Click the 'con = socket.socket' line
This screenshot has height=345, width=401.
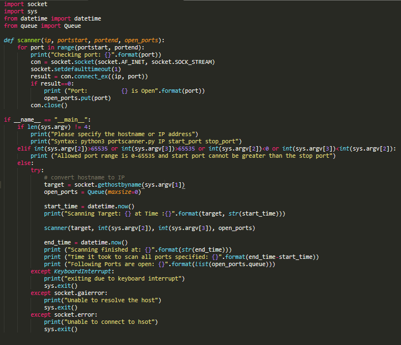pyautogui.click(x=123, y=62)
